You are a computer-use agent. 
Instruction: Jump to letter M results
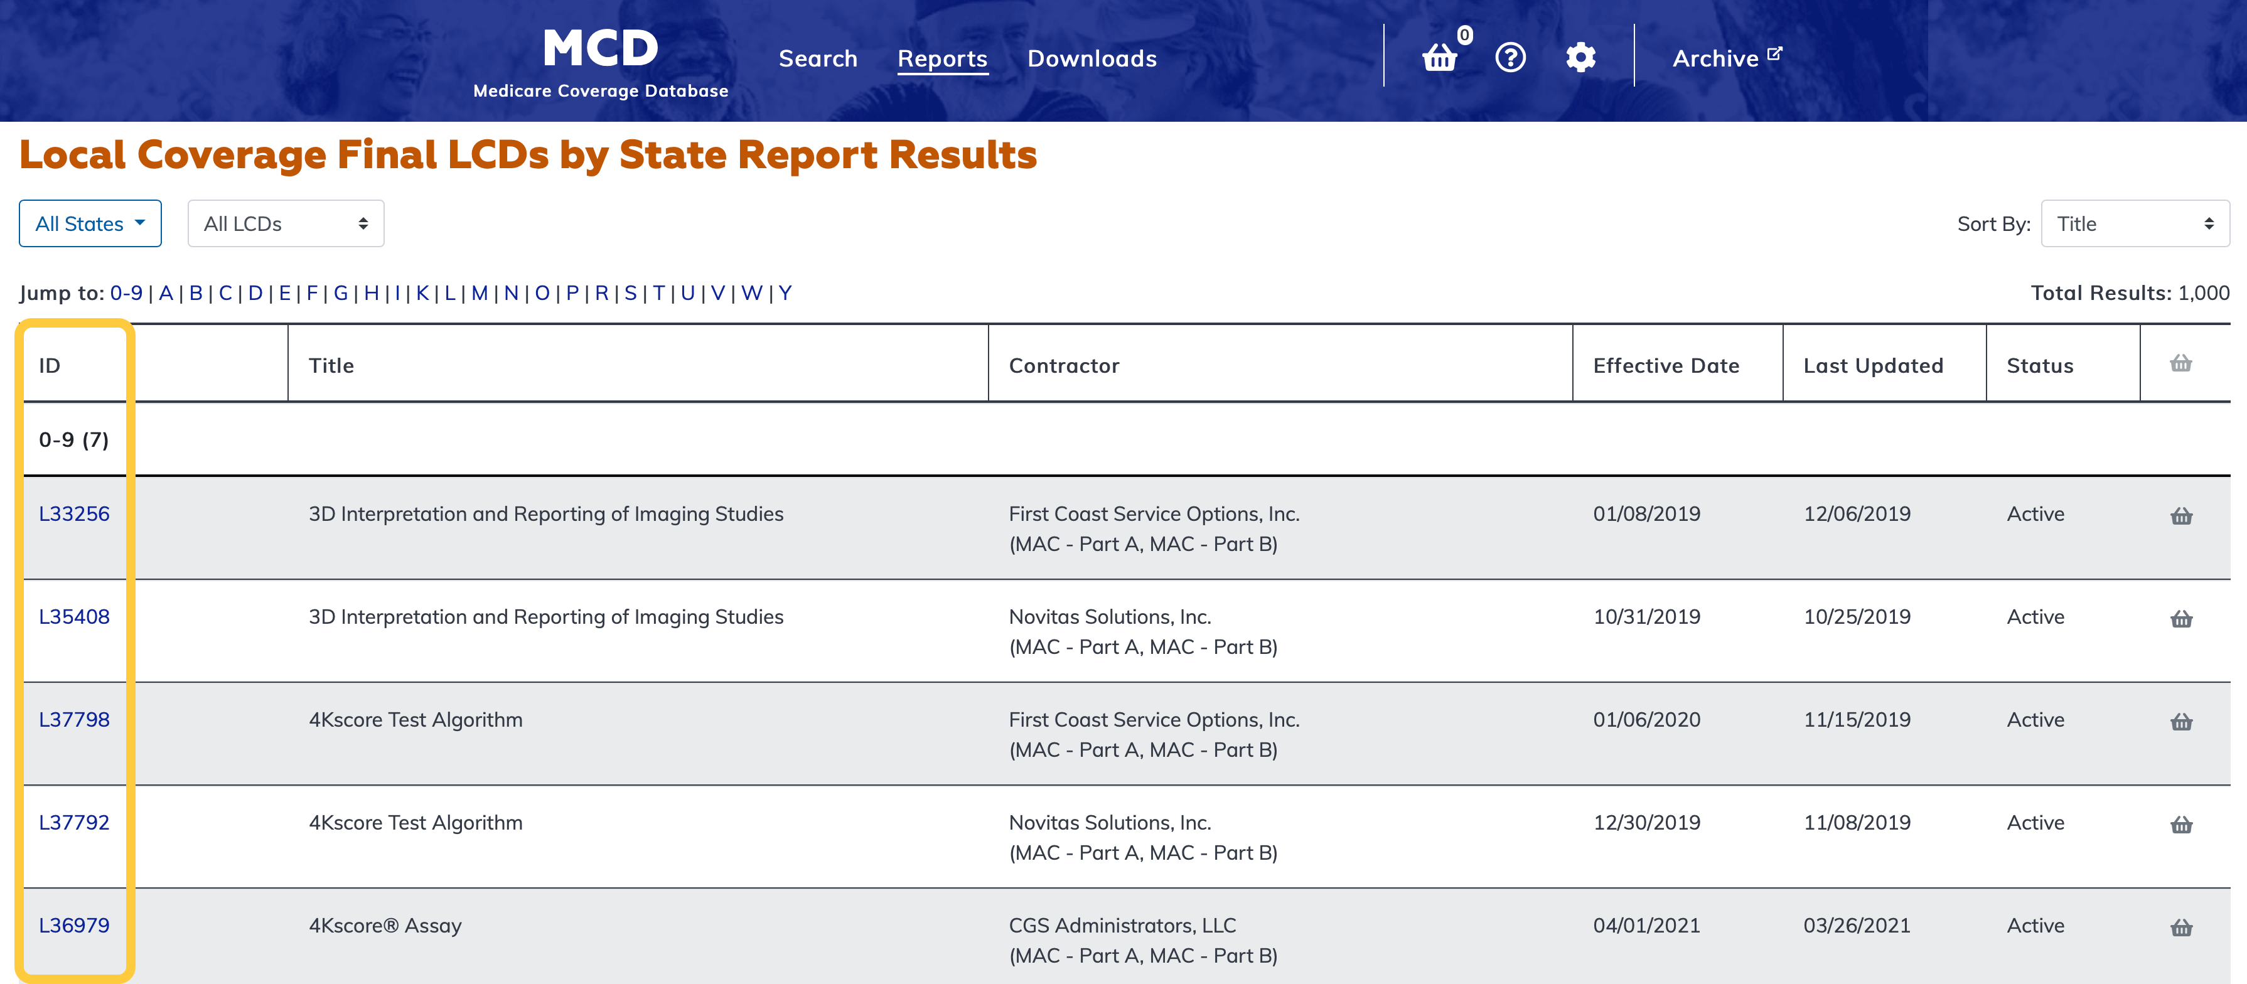coord(479,293)
